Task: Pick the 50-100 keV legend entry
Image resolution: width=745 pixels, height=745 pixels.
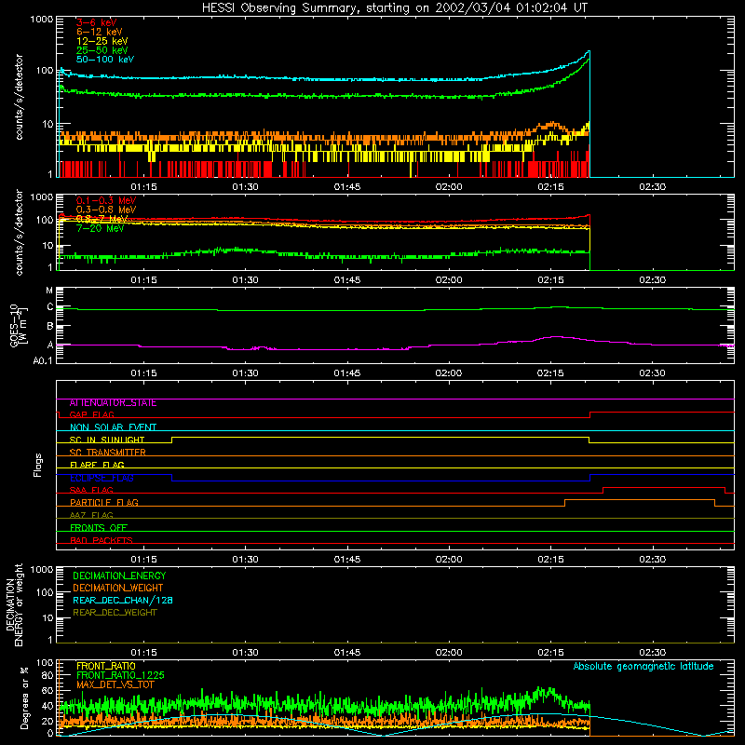Action: click(105, 60)
